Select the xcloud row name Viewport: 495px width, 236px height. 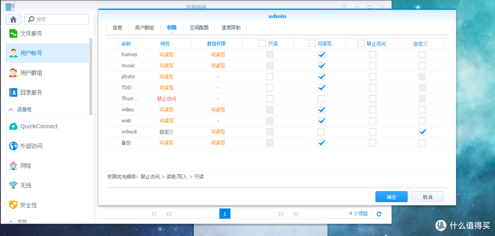pos(129,132)
